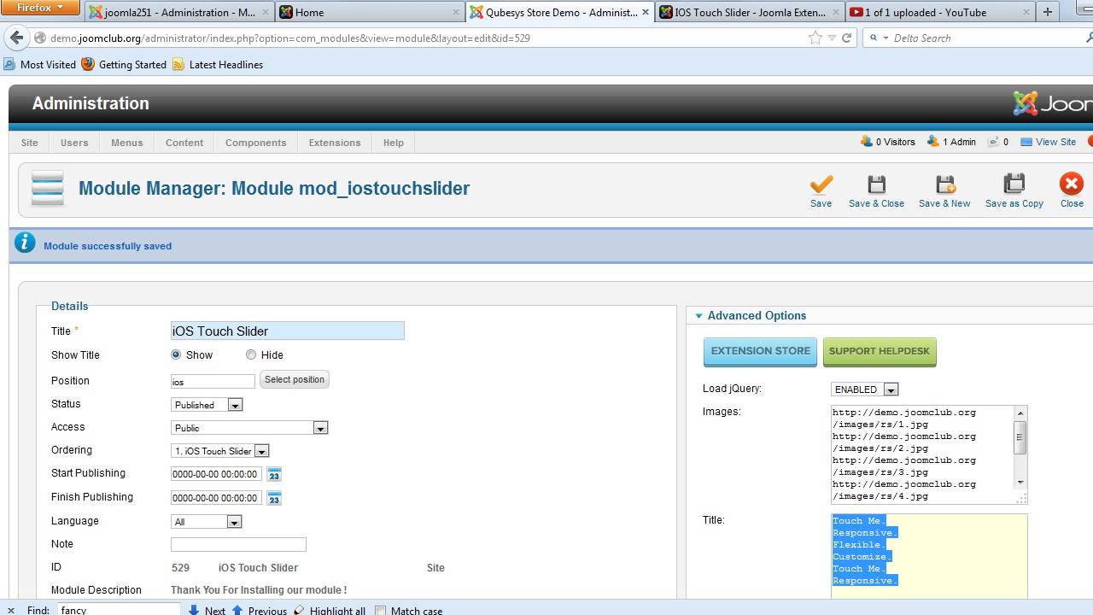Select Show Title 'Show' radio
This screenshot has height=615, width=1093.
click(176, 354)
